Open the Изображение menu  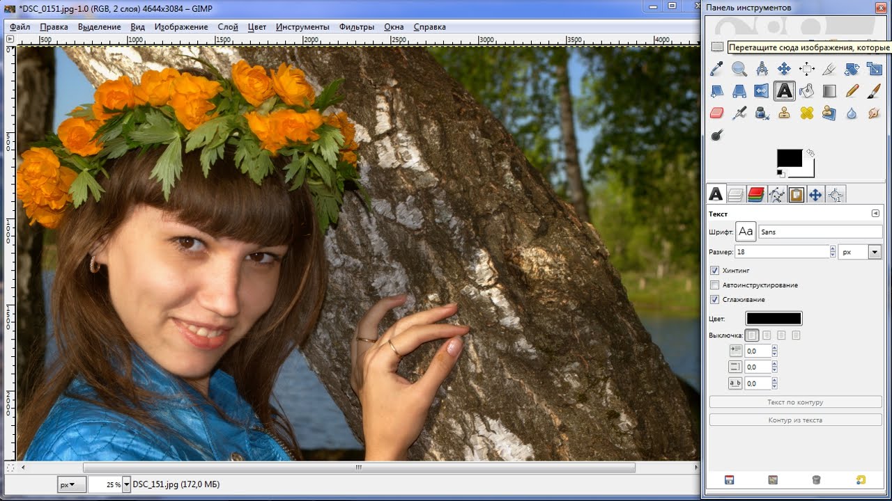[181, 27]
